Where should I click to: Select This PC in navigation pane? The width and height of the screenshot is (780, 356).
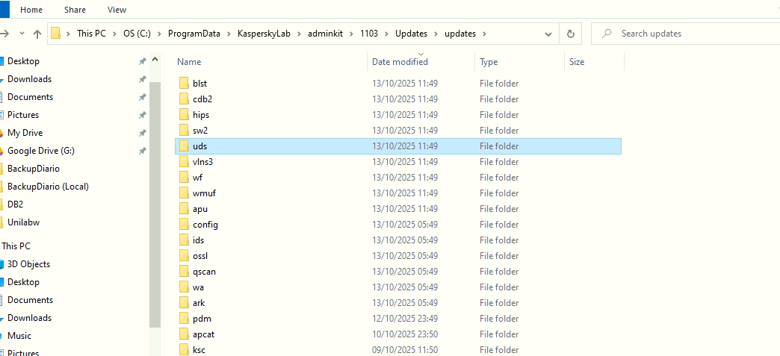[16, 246]
